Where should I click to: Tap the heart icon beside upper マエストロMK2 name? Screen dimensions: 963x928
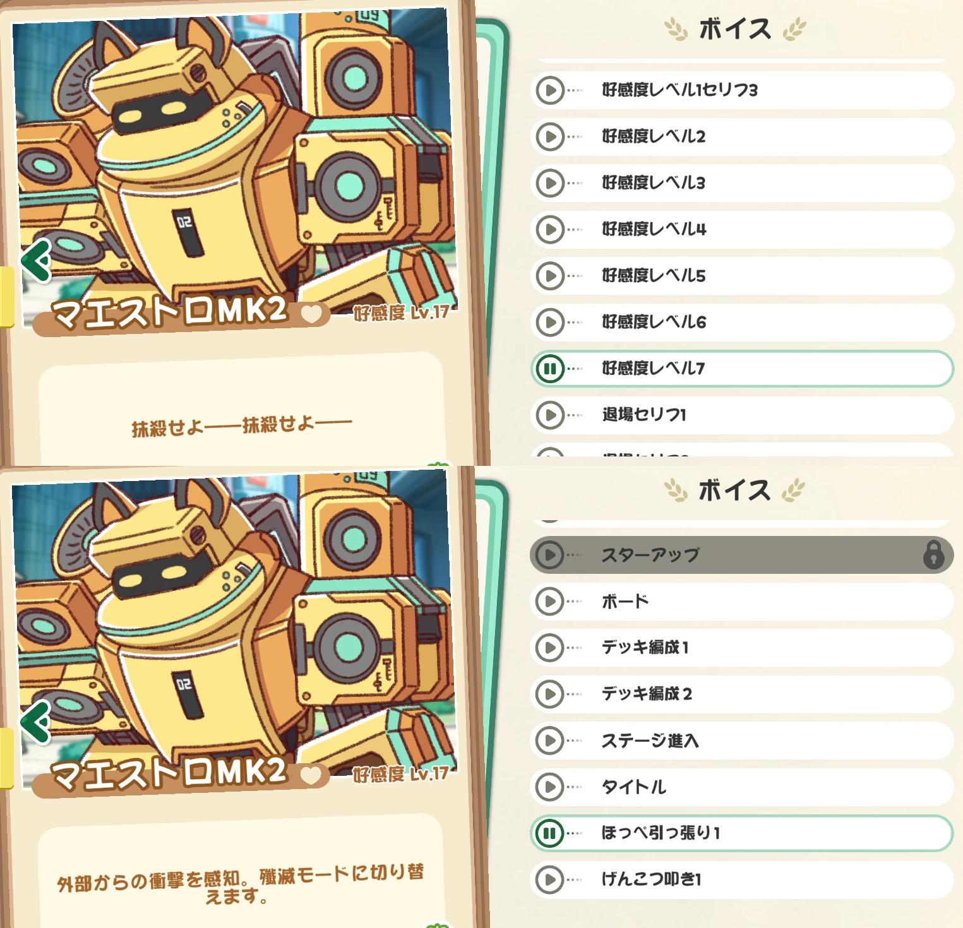[x=311, y=314]
